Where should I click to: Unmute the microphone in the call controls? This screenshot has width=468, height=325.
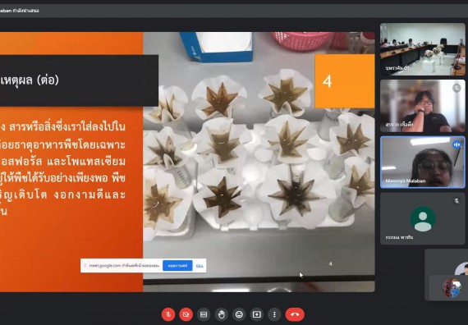coord(168,314)
